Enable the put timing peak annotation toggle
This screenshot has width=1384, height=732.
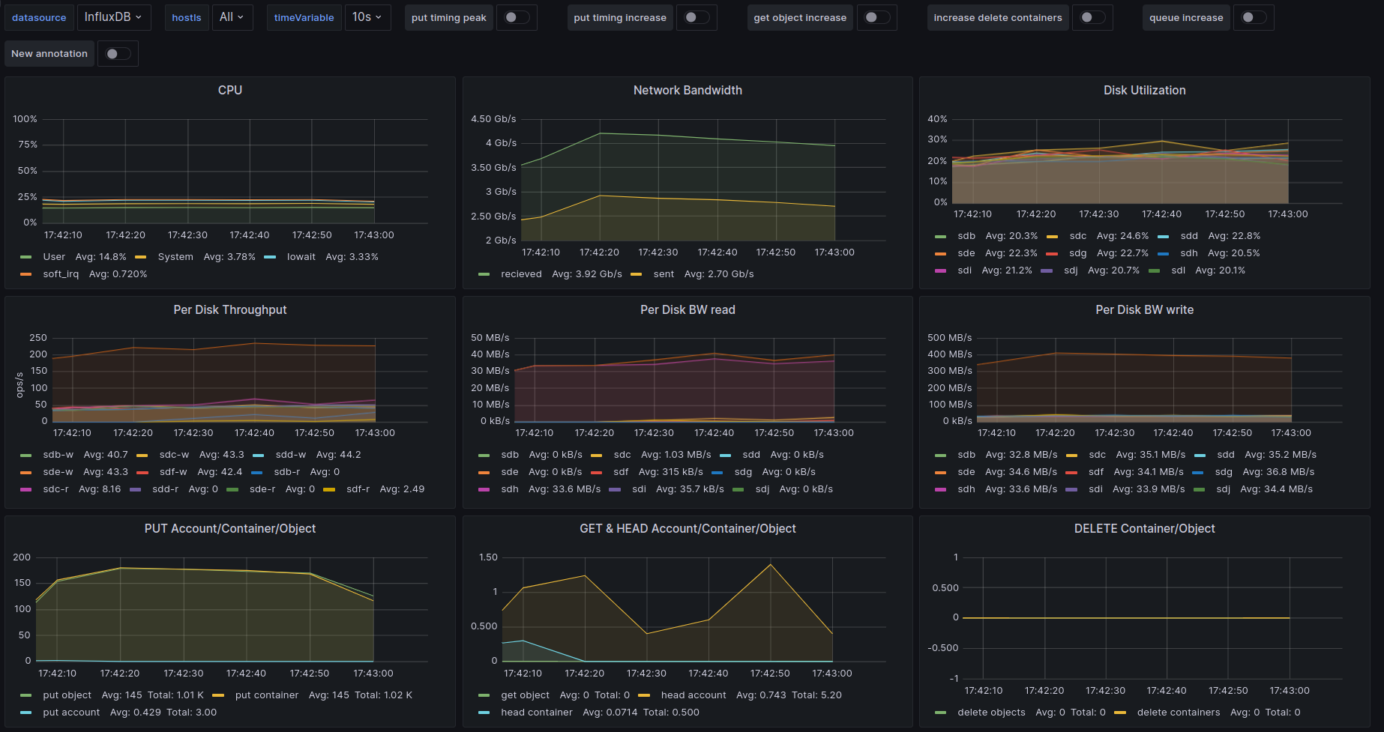pyautogui.click(x=517, y=17)
